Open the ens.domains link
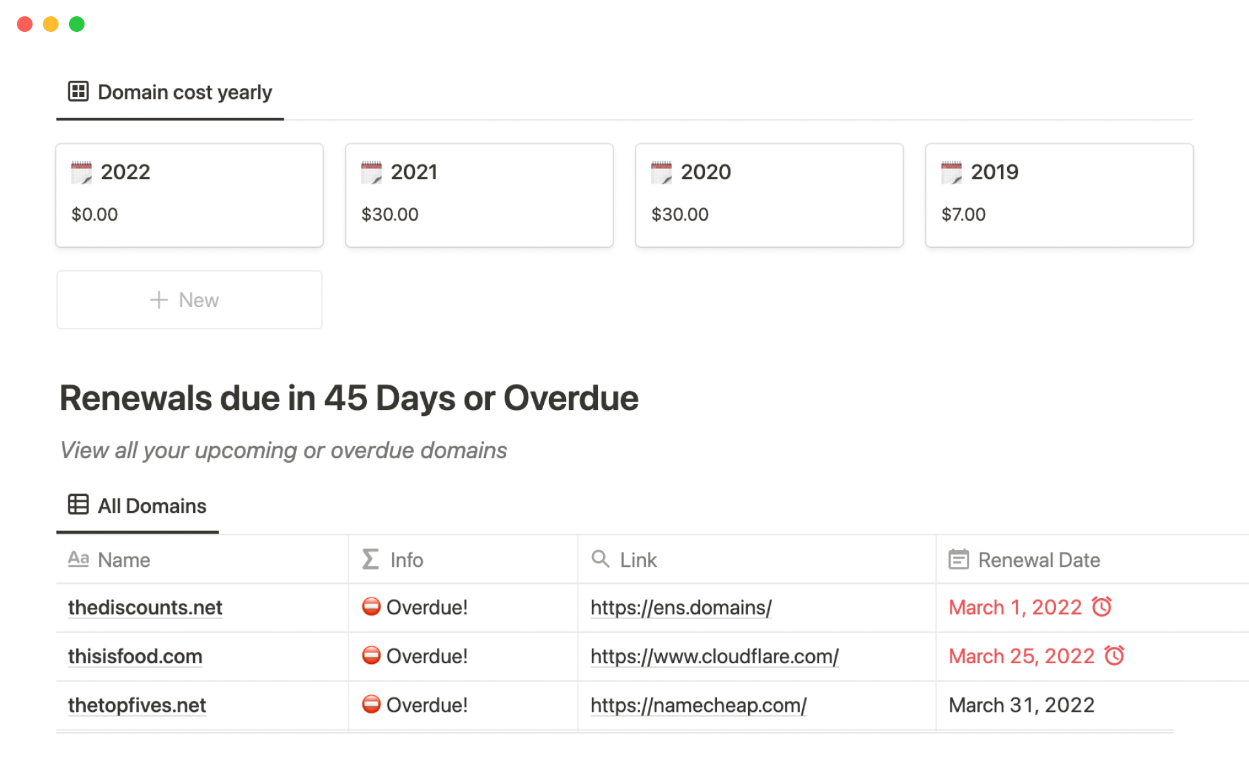The width and height of the screenshot is (1249, 781). click(680, 607)
